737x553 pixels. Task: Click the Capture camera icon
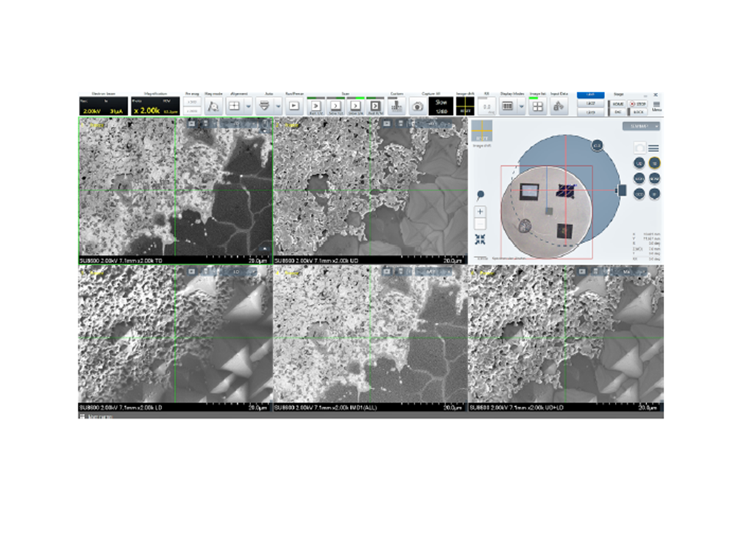coord(417,107)
